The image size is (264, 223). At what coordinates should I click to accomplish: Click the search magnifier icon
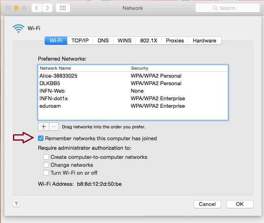(x=215, y=8)
